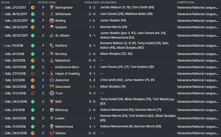Sort fixtures by RIVAL column header
Viewport: 221px width, 137px height.
point(52,2)
